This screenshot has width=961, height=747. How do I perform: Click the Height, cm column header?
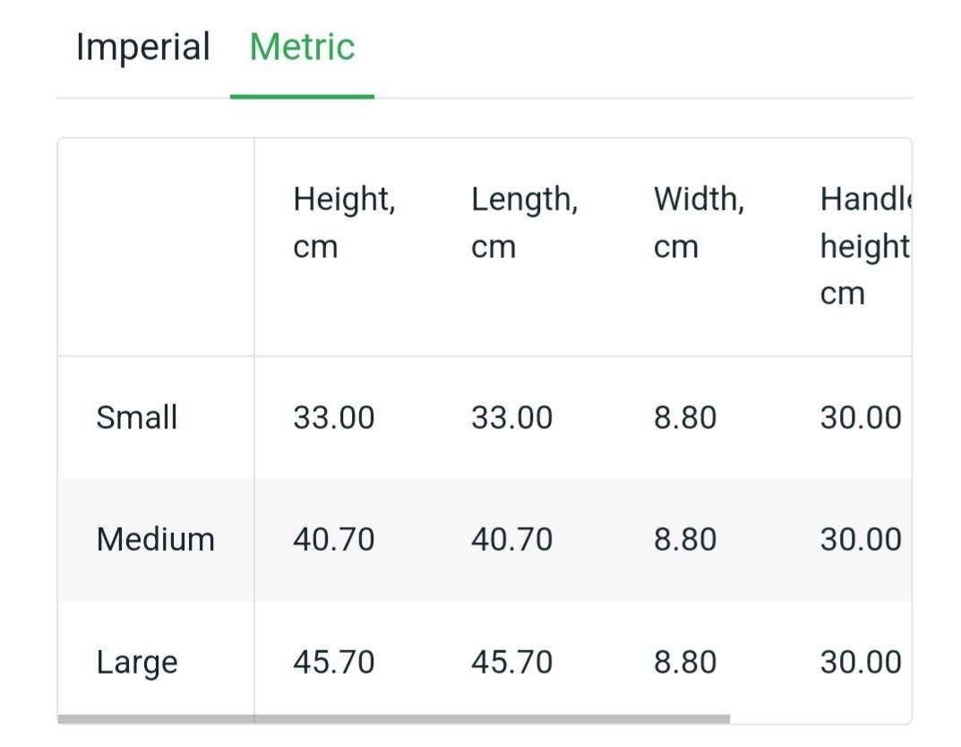tap(345, 222)
